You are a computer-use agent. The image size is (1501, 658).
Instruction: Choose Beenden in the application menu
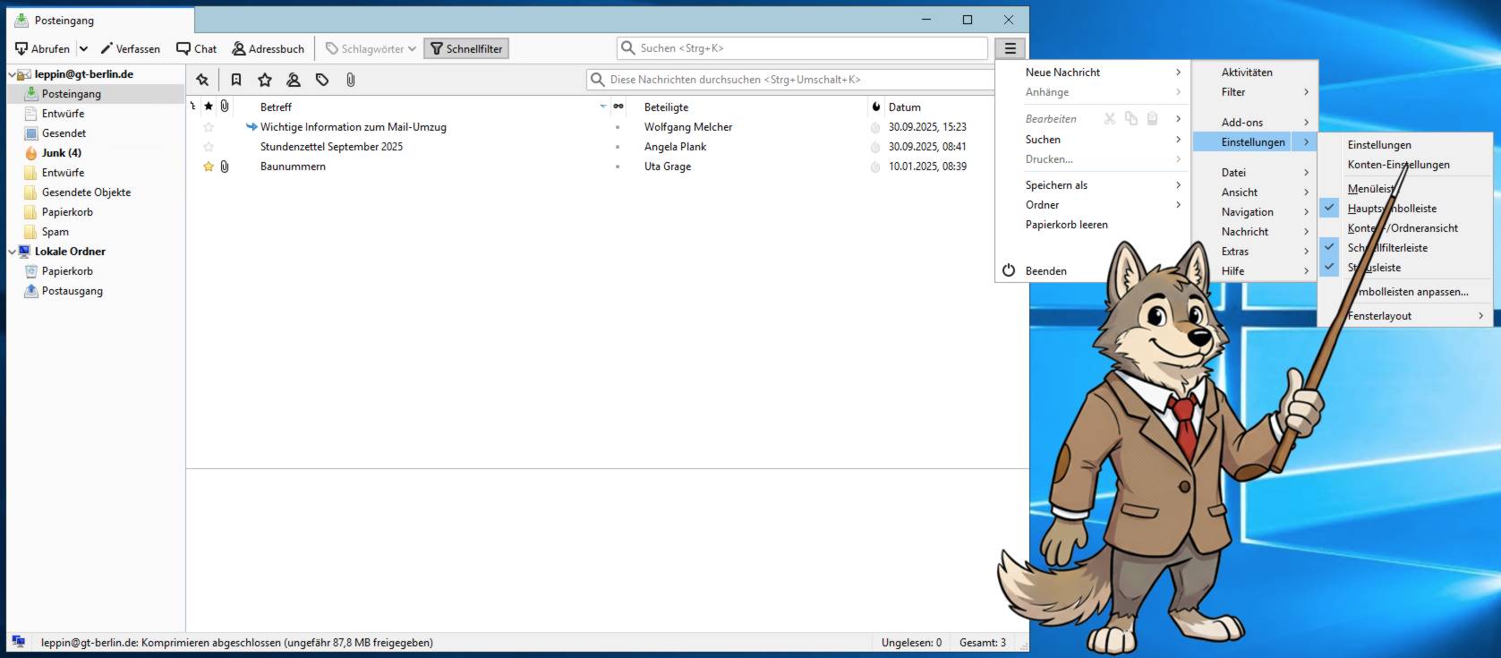1045,271
